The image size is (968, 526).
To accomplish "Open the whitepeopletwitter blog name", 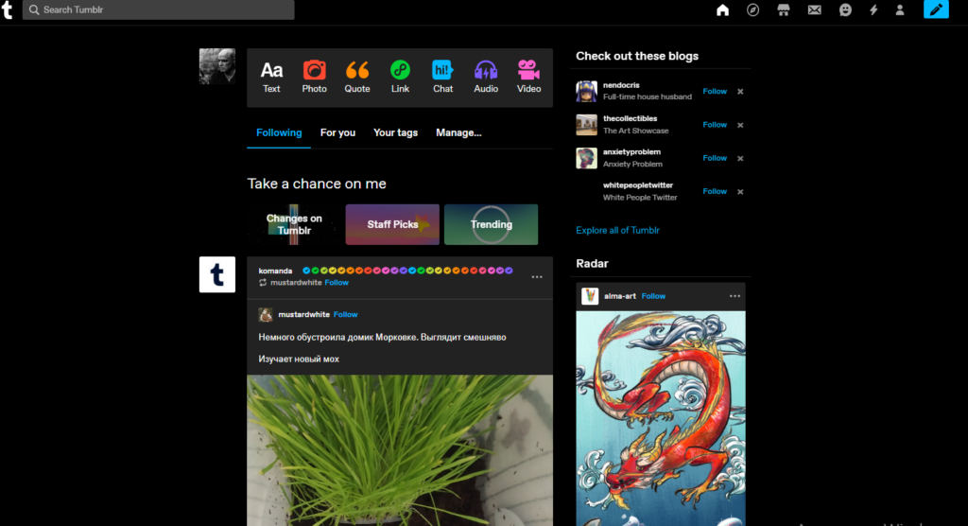I will 638,185.
